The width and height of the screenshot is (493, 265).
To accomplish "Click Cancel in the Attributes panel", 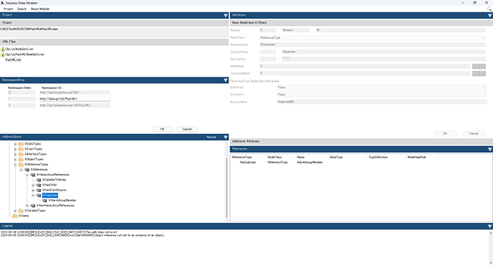I will pyautogui.click(x=473, y=133).
